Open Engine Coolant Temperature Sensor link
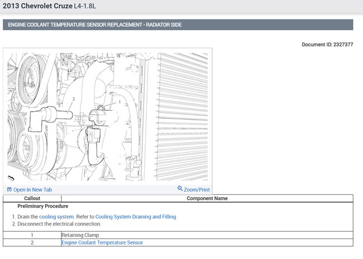363x259 pixels. click(x=102, y=243)
